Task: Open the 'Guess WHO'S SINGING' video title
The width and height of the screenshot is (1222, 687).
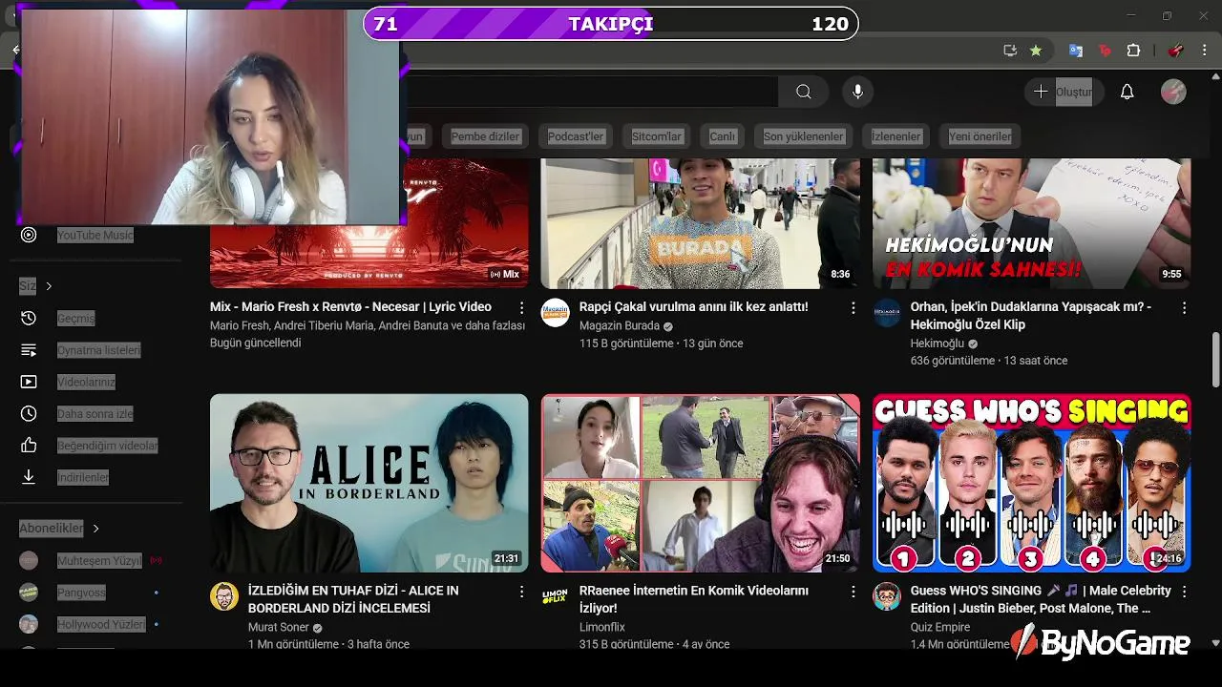Action: (x=1041, y=599)
